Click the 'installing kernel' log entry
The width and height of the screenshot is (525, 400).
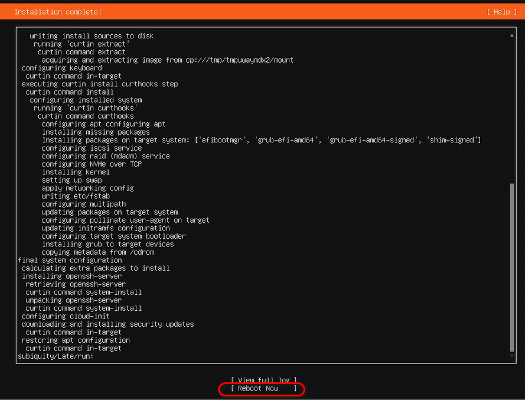tap(76, 172)
